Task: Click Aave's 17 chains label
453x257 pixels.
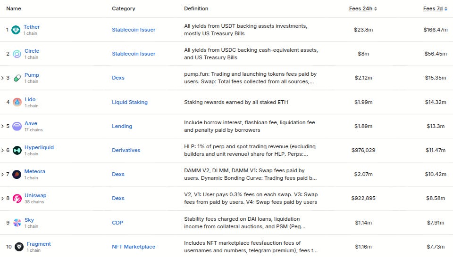Action: 34,130
